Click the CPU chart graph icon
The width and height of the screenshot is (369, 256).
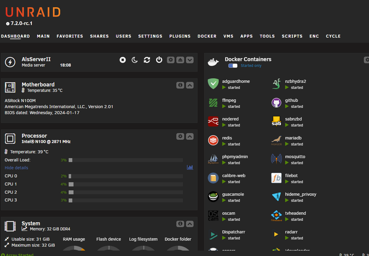tap(190, 167)
